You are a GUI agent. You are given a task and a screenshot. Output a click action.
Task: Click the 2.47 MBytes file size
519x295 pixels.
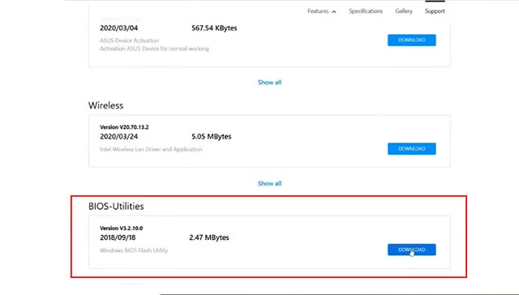tap(209, 237)
